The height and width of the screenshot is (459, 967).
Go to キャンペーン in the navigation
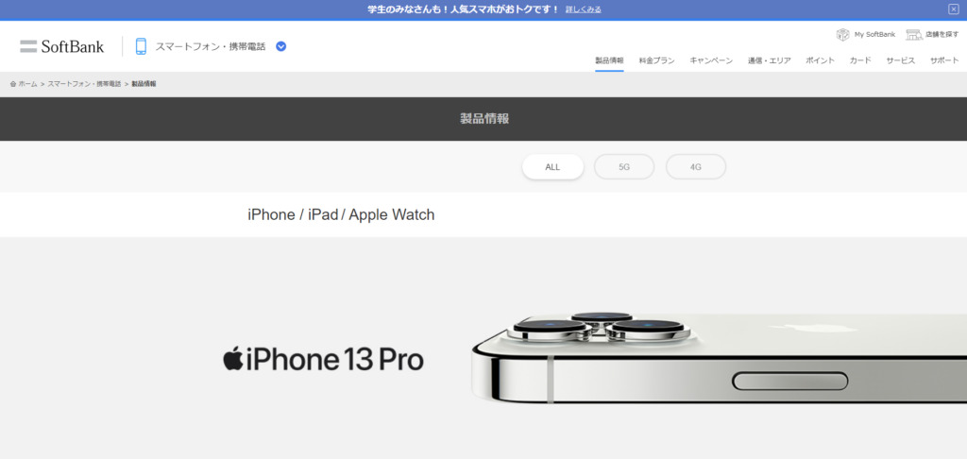coord(711,60)
